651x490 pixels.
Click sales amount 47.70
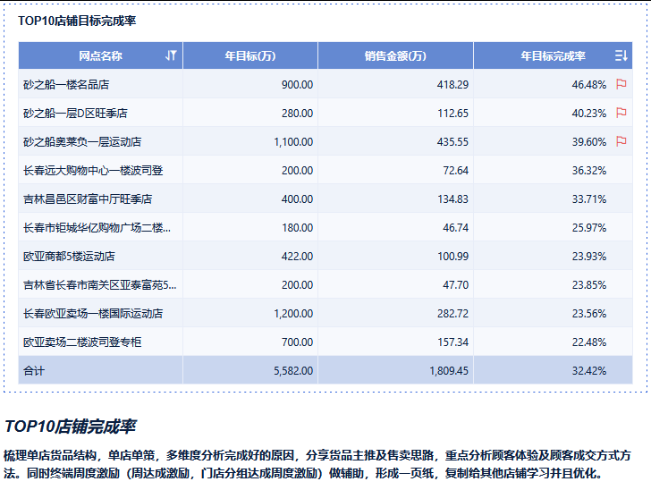pos(455,285)
